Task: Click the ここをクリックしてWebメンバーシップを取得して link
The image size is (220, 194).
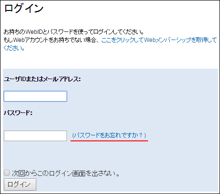Action: [159, 40]
